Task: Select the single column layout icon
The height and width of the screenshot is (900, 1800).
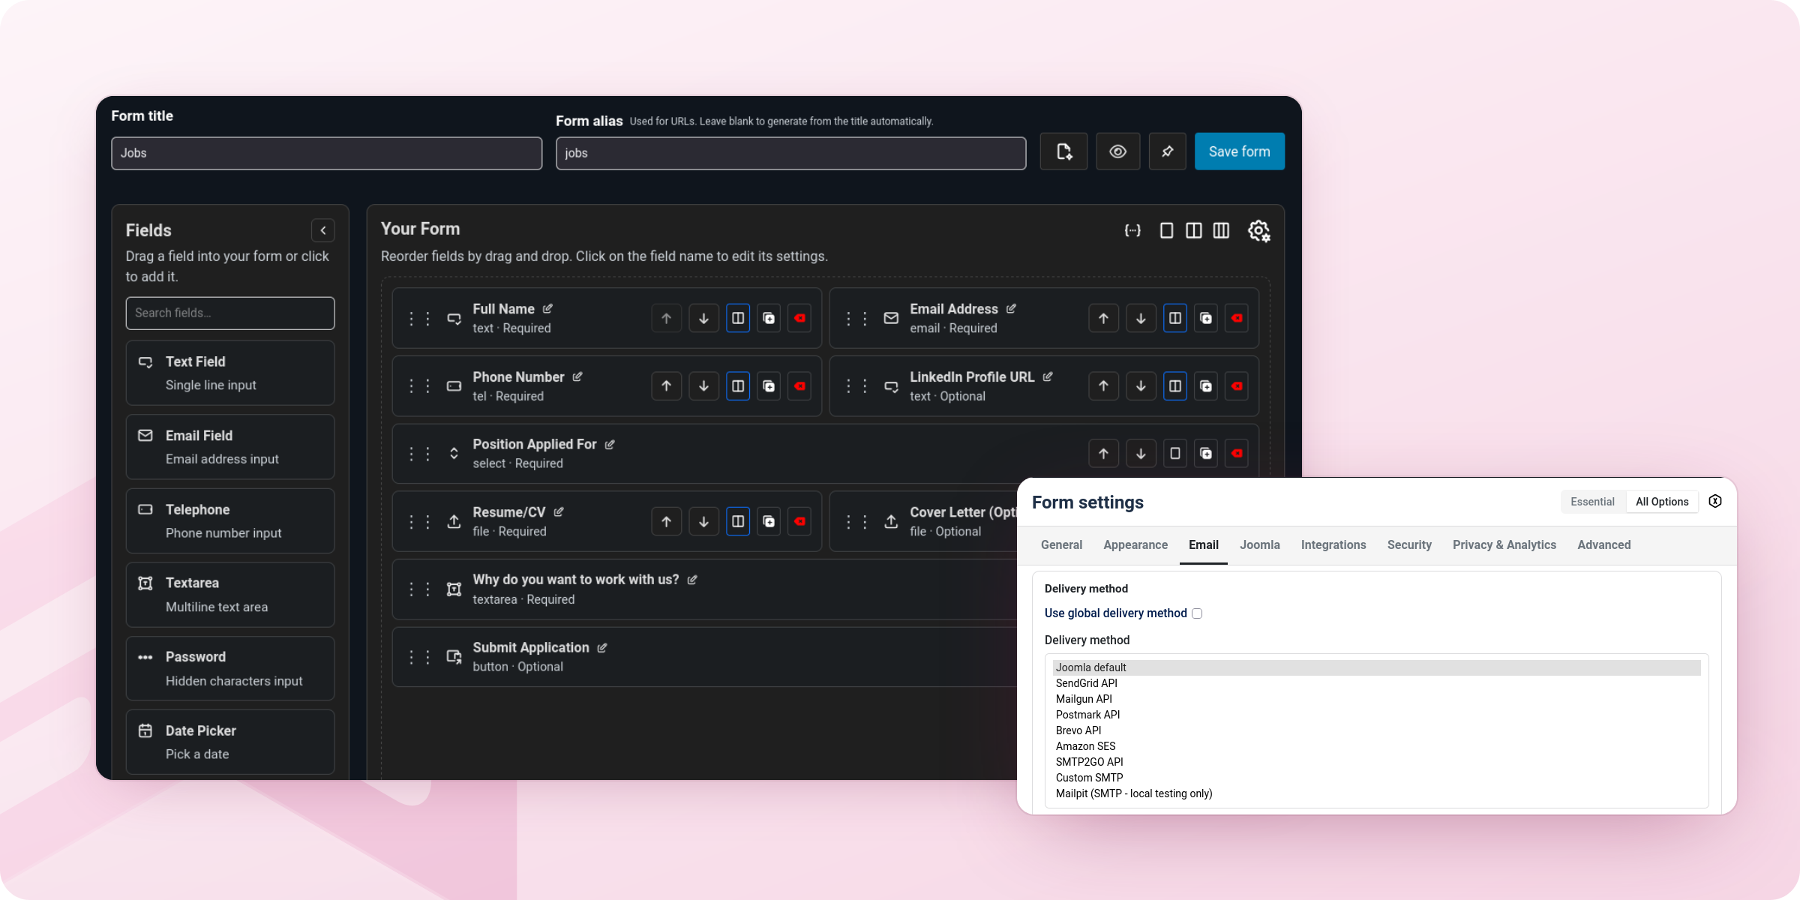Action: pyautogui.click(x=1166, y=230)
